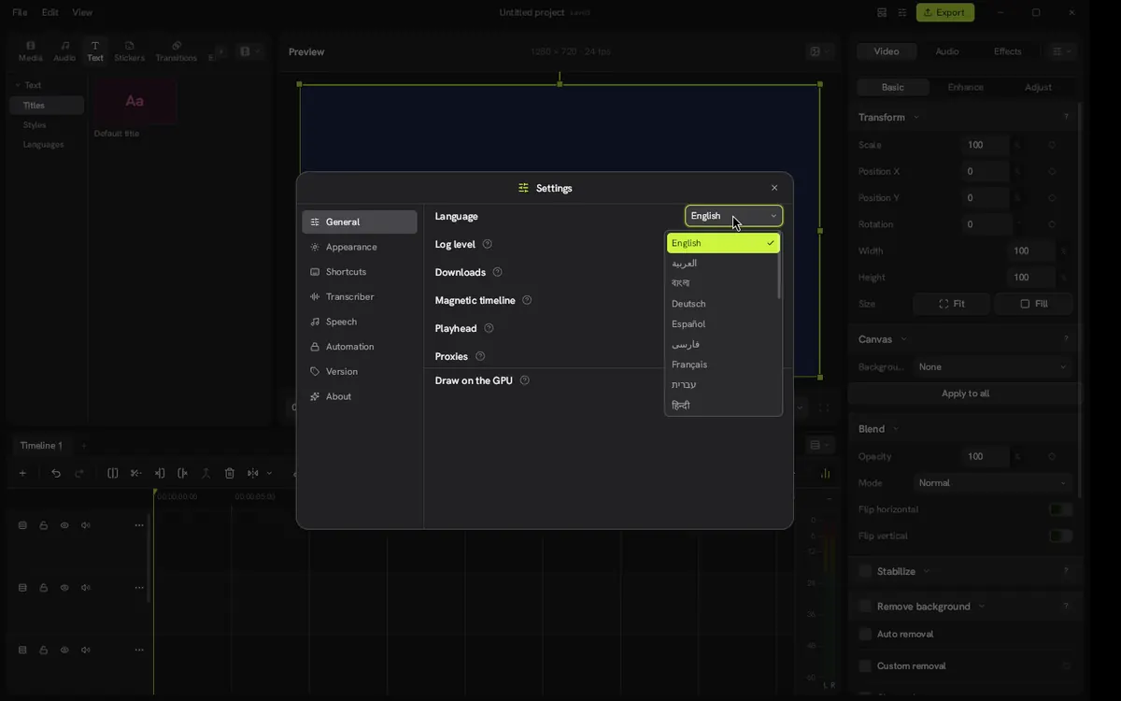Open the Transitions library tab
The height and width of the screenshot is (701, 1121).
177,51
